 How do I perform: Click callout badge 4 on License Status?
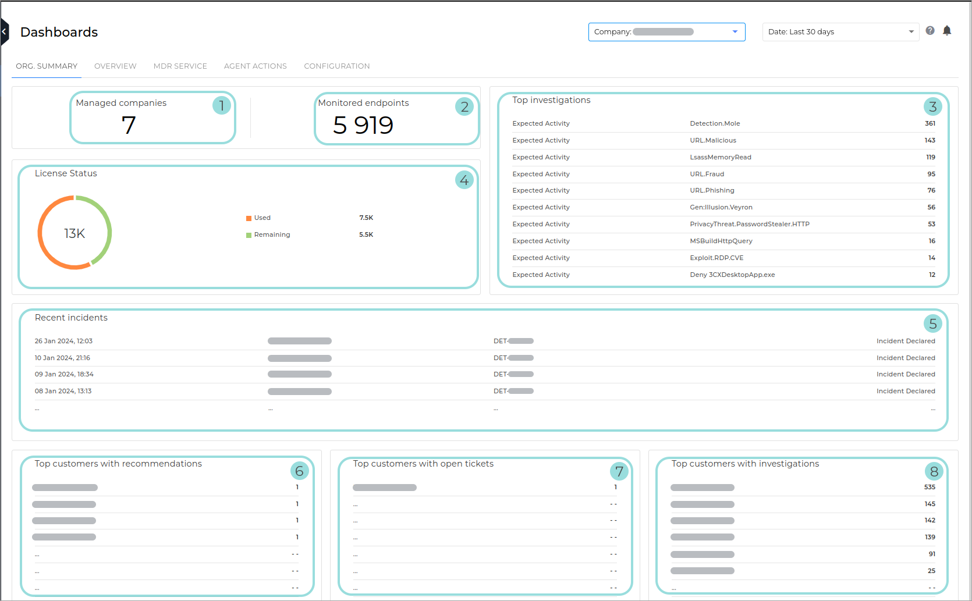pos(464,180)
